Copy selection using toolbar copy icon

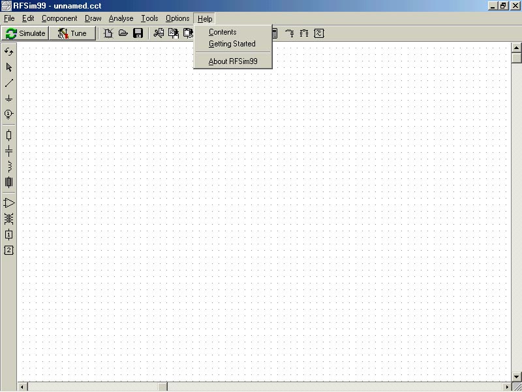pyautogui.click(x=174, y=33)
